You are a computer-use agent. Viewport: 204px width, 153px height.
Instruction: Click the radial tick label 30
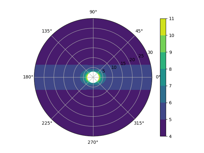[x=150, y=52]
